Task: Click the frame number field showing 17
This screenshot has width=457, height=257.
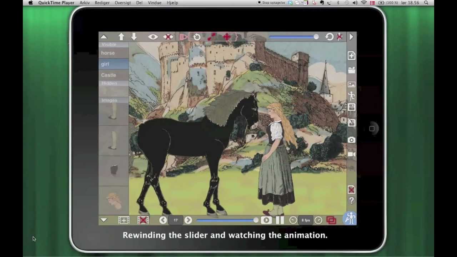Action: tap(176, 220)
